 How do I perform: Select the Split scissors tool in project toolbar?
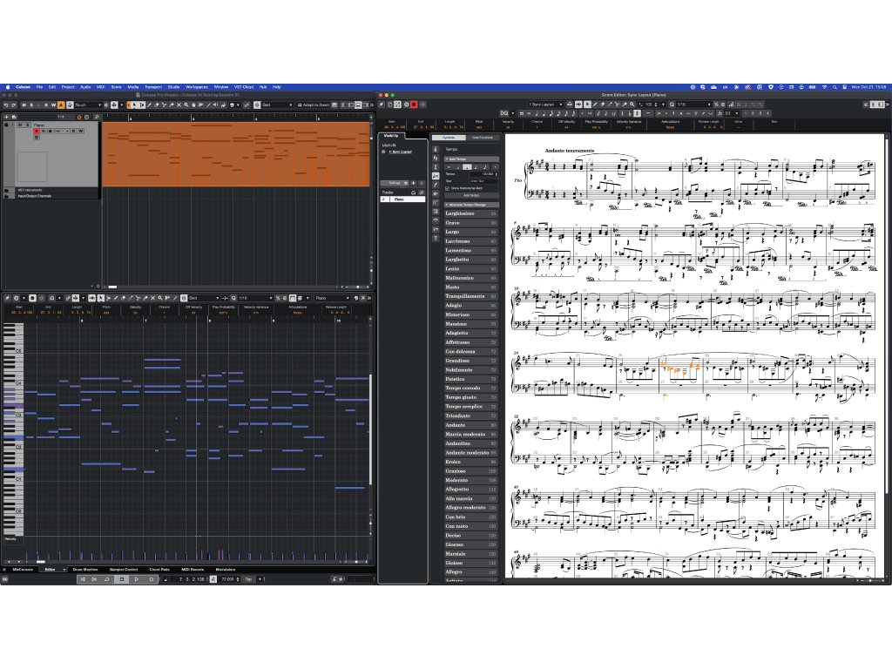click(x=165, y=105)
